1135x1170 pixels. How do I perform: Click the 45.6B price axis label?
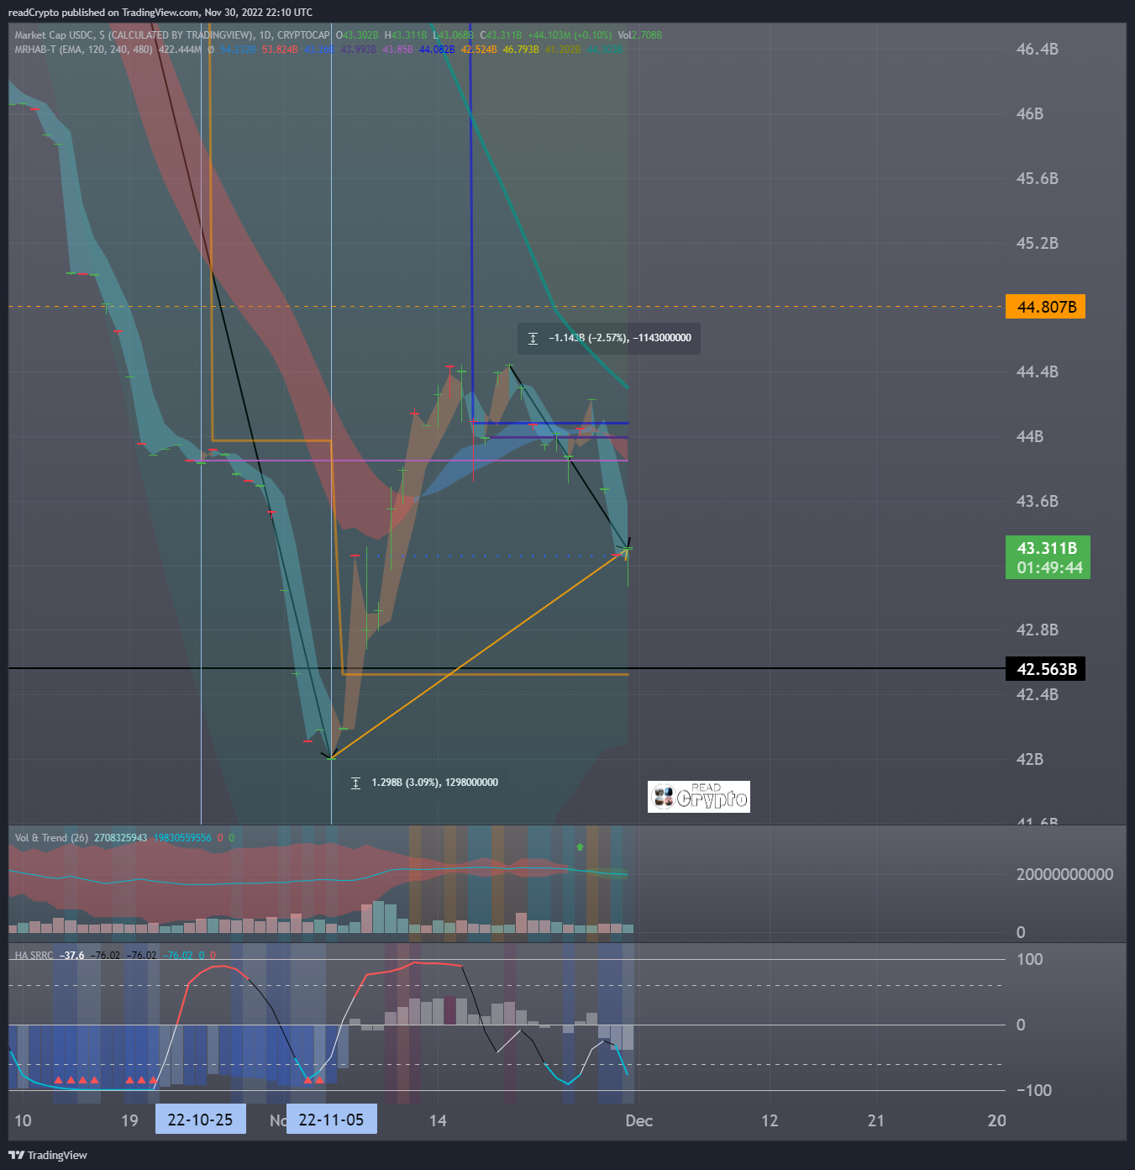pyautogui.click(x=1038, y=178)
